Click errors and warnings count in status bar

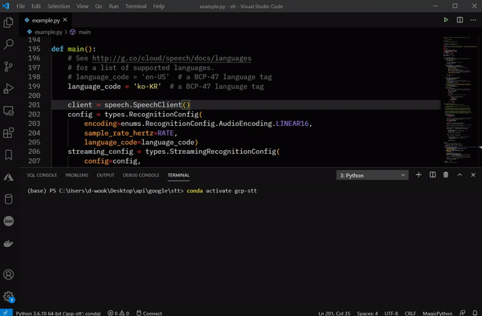pyautogui.click(x=118, y=313)
